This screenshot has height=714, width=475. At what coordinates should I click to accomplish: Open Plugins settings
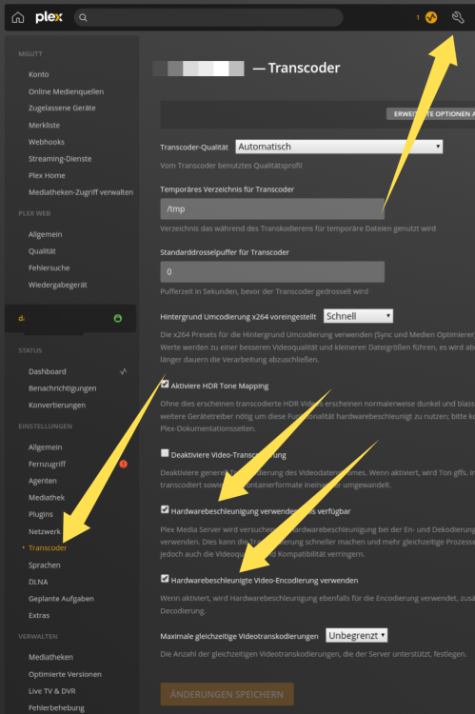point(41,514)
